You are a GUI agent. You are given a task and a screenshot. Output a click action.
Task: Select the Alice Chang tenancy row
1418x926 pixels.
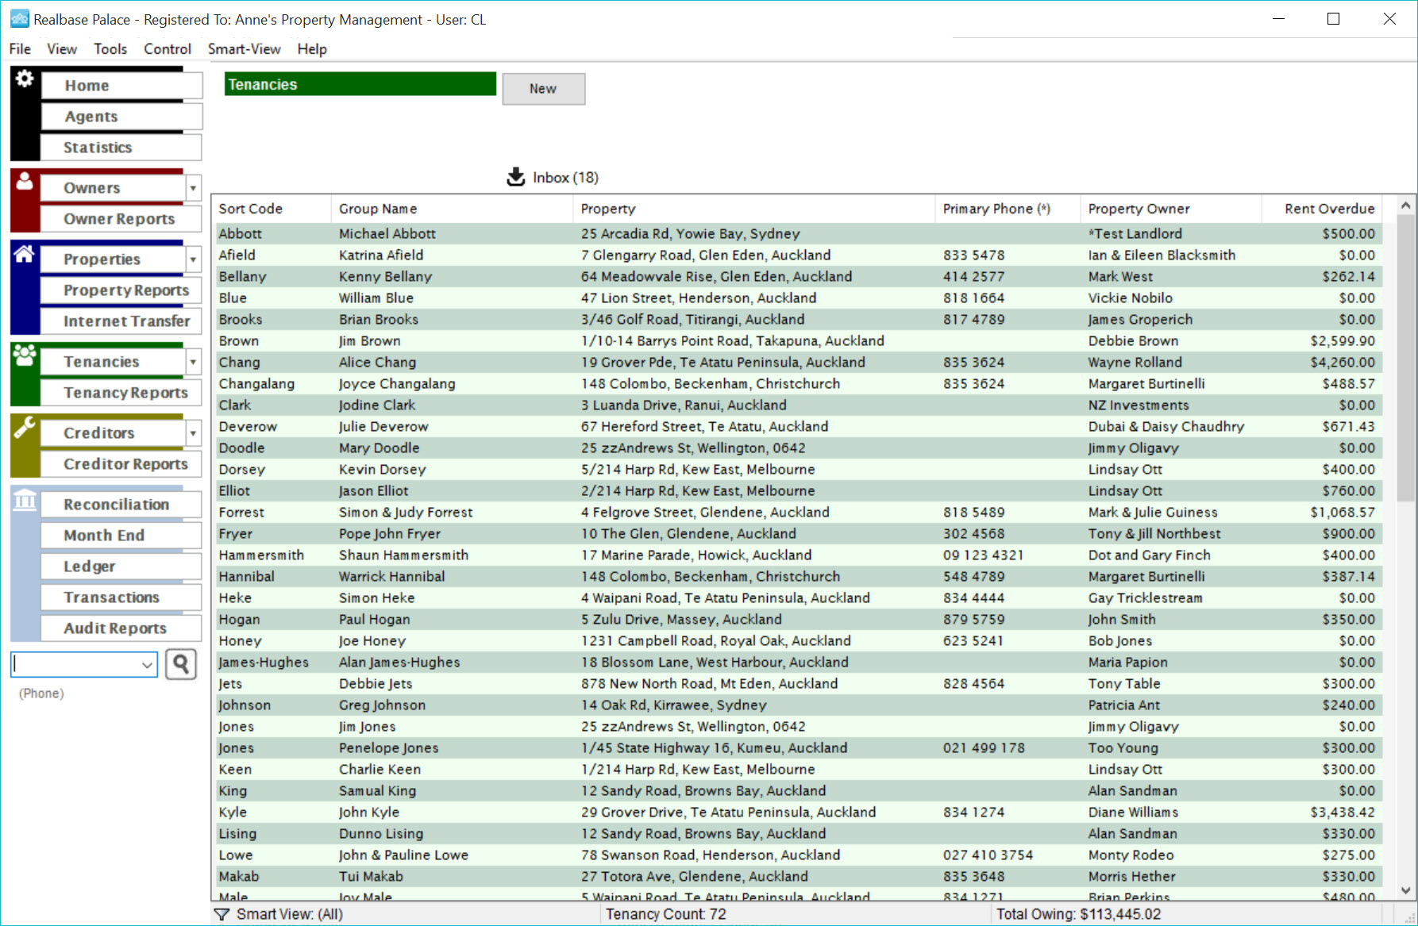pos(799,362)
